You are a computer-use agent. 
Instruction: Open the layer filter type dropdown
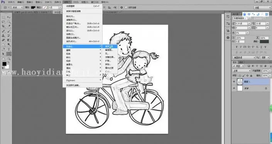[x=238, y=66]
